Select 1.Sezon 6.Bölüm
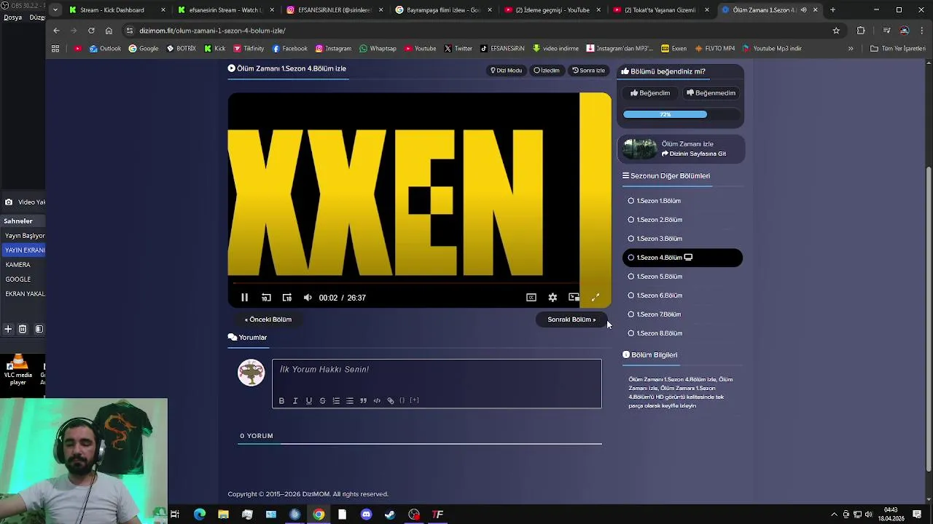Viewport: 933px width, 524px height. tap(682, 295)
